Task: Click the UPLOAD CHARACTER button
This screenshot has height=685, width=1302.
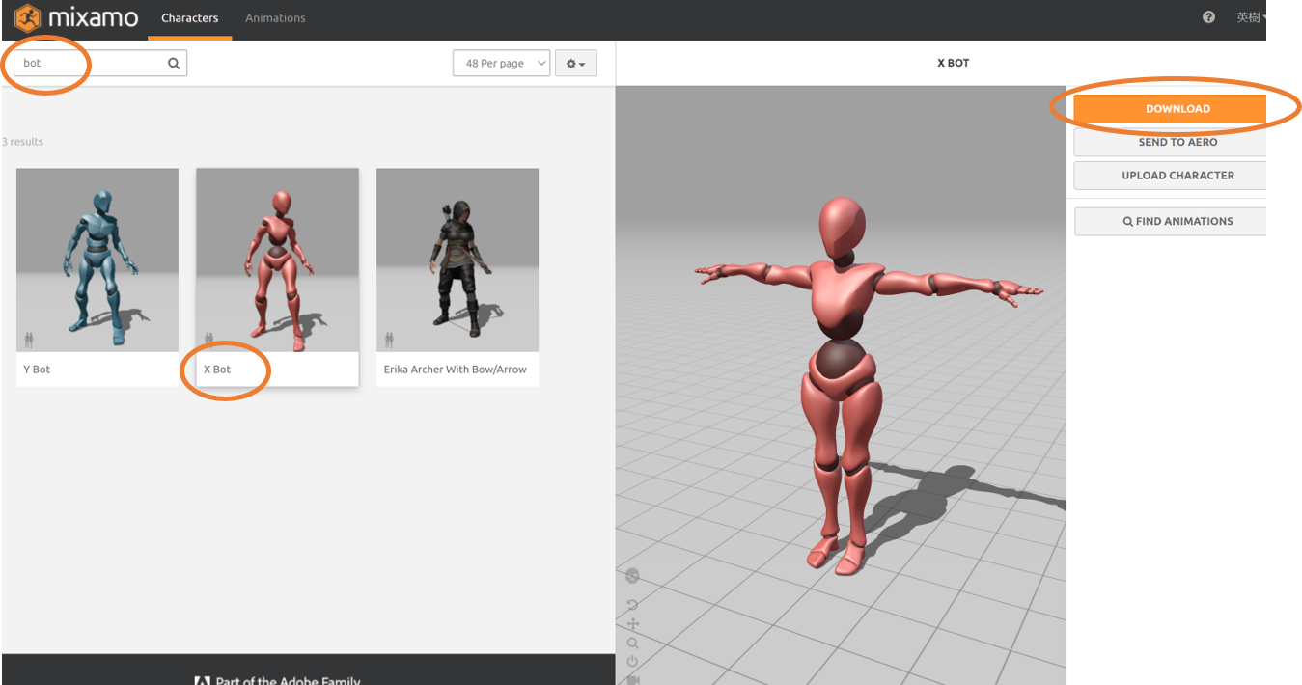Action: click(1169, 176)
